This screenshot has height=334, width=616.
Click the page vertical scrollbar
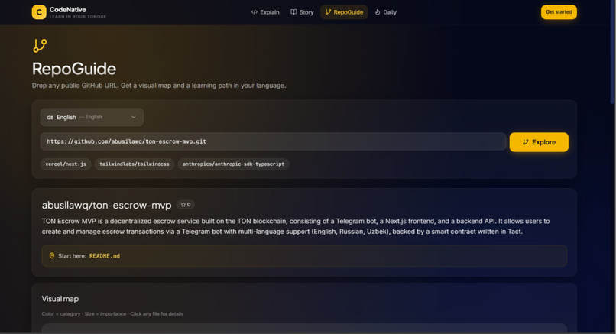[x=612, y=51]
